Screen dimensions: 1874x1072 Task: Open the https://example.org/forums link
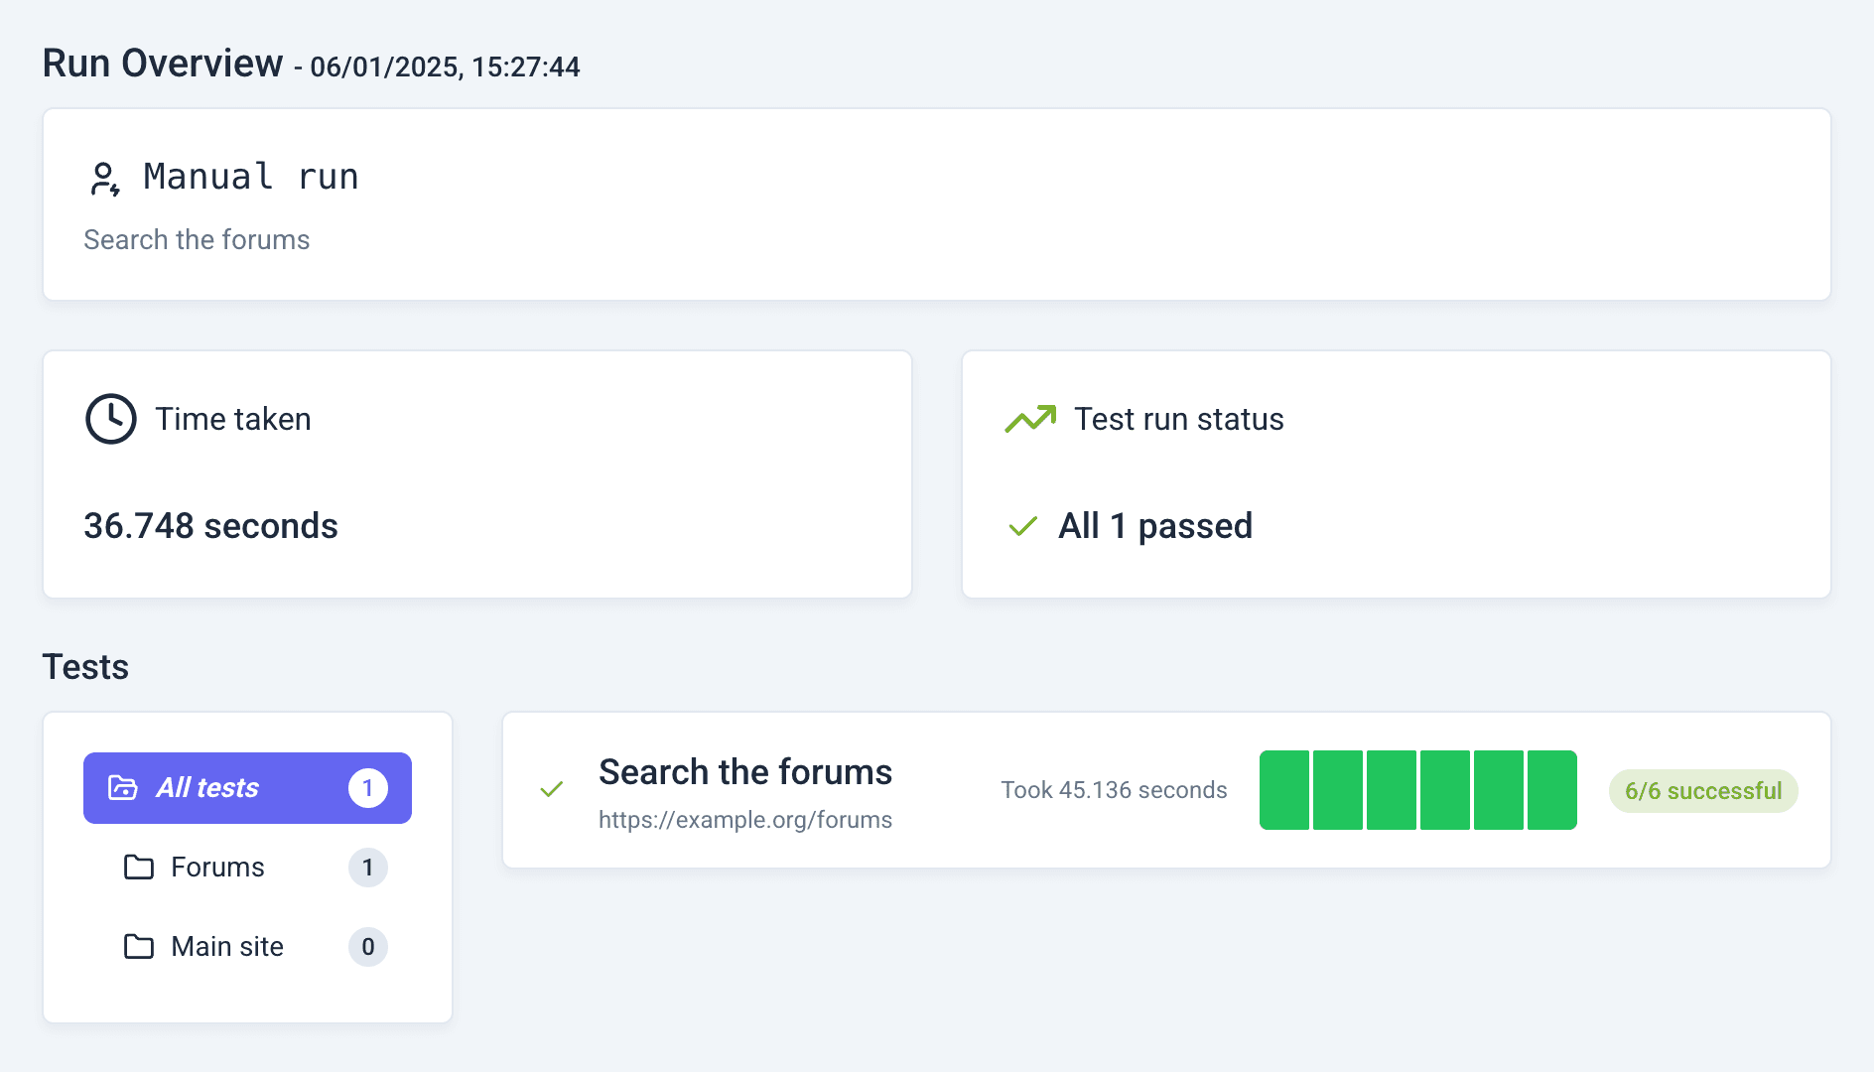coord(745,820)
